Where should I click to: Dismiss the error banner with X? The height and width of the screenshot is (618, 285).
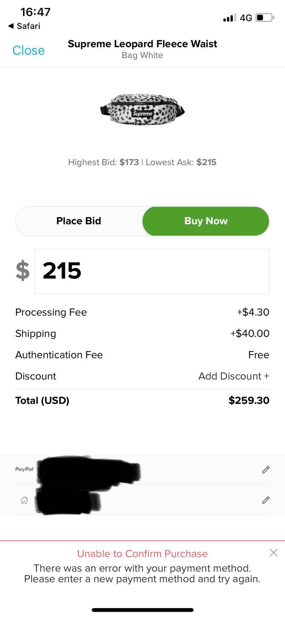click(273, 553)
